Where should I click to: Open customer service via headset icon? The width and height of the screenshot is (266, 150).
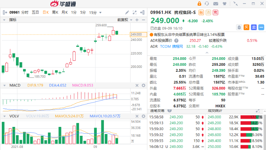pos(207,4)
